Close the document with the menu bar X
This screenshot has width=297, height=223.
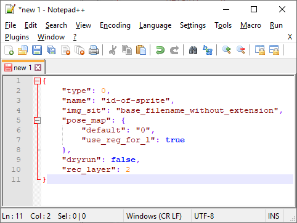[290, 37]
